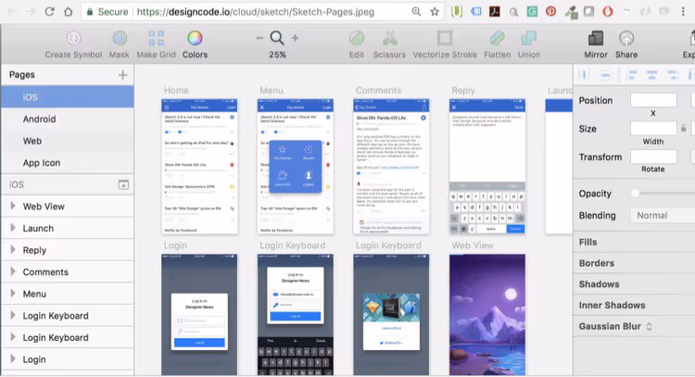
Task: Click the Opera-style red extension icon
Action: pyautogui.click(x=608, y=11)
